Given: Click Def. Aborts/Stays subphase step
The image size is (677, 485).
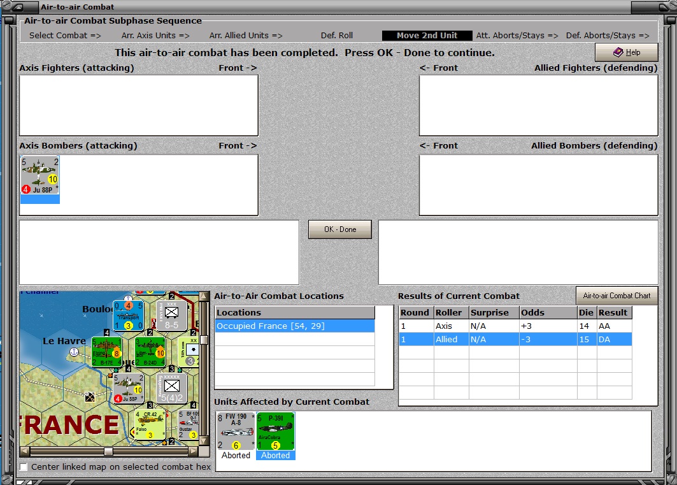Looking at the screenshot, I should [x=608, y=36].
